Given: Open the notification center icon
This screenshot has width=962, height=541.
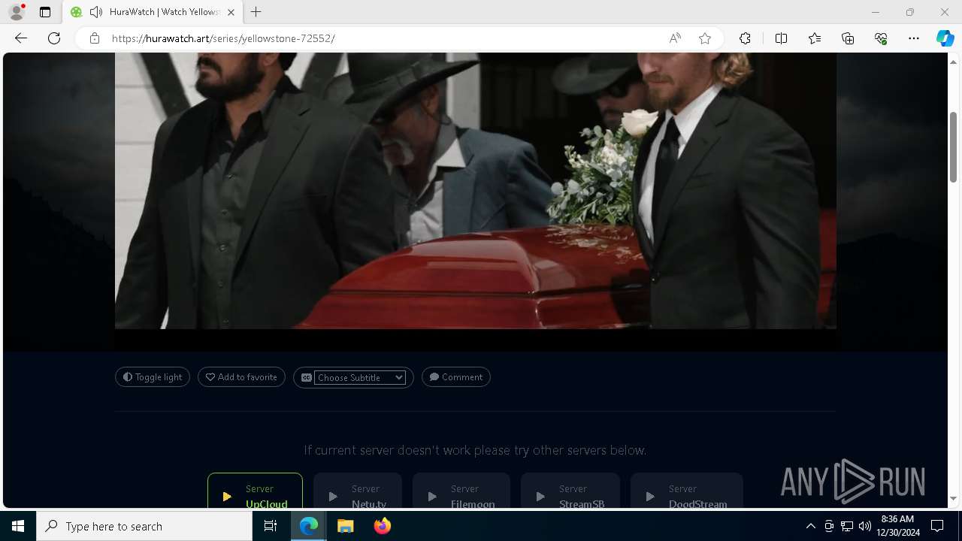Looking at the screenshot, I should [937, 526].
